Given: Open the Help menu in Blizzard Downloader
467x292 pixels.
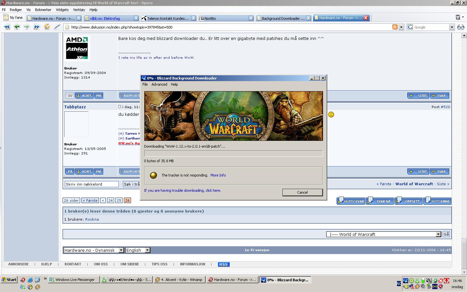Looking at the screenshot, I should click(x=174, y=84).
